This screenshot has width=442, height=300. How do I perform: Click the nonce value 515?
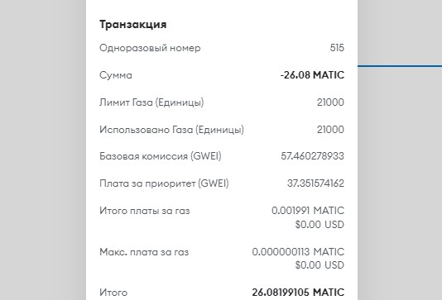pyautogui.click(x=337, y=48)
